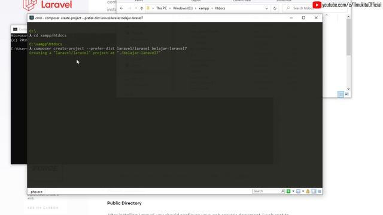
Task: Click the folder icon in Explorer address bar
Action: point(148,8)
